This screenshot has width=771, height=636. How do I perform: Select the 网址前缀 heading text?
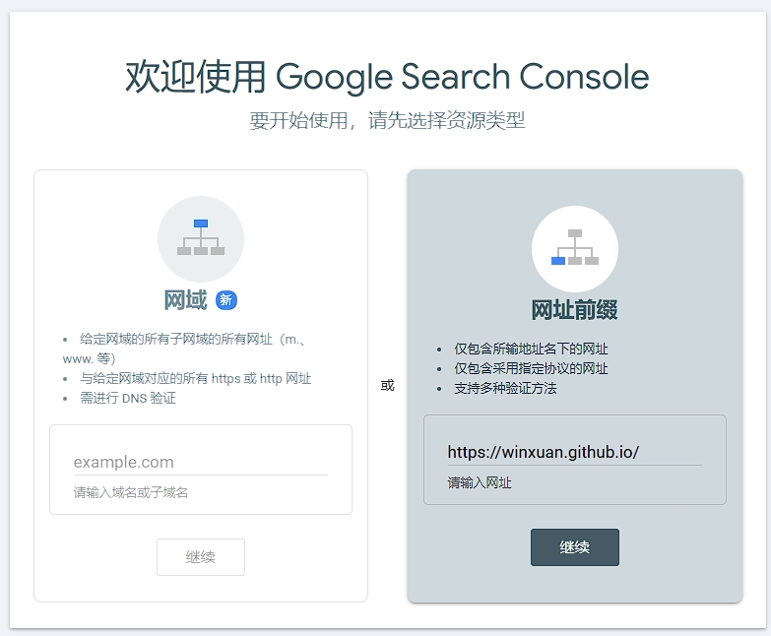574,310
